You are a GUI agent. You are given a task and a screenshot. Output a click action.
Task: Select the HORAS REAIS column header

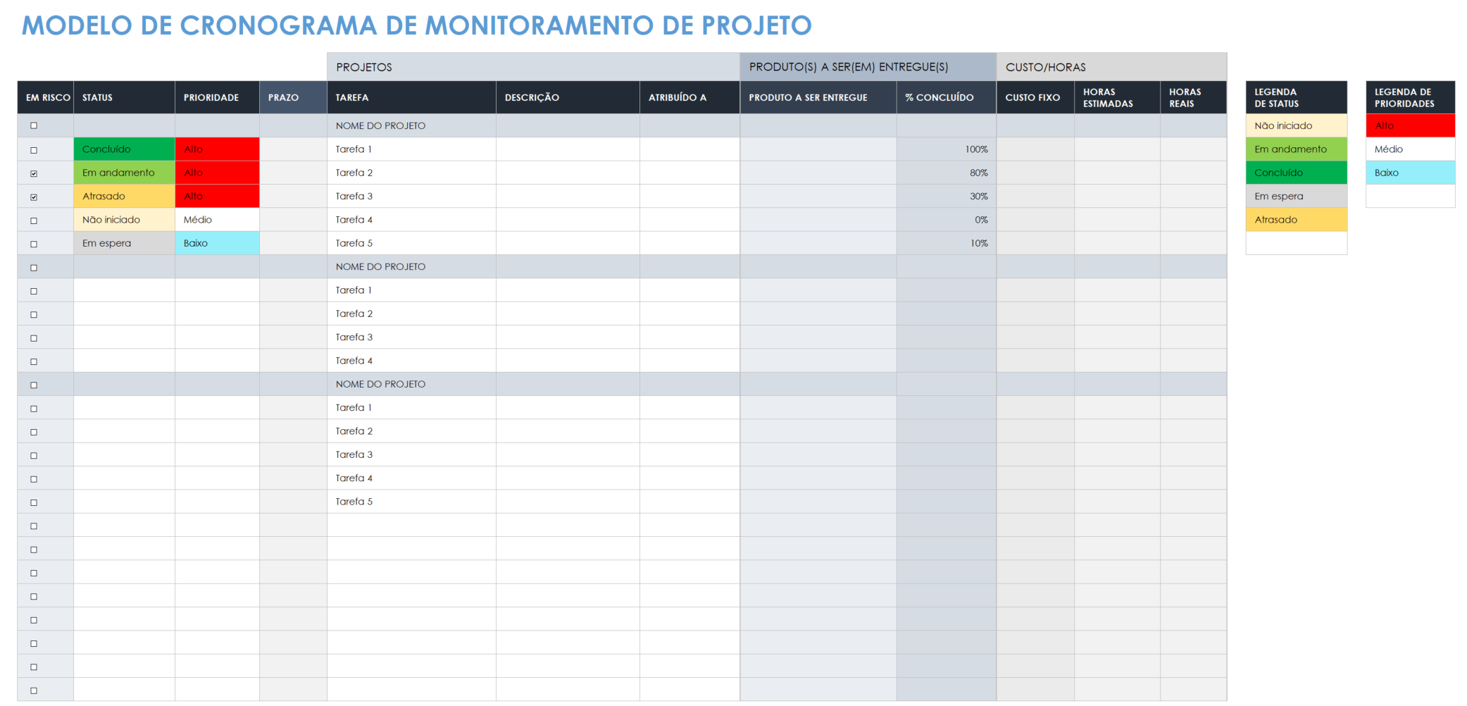(1193, 97)
